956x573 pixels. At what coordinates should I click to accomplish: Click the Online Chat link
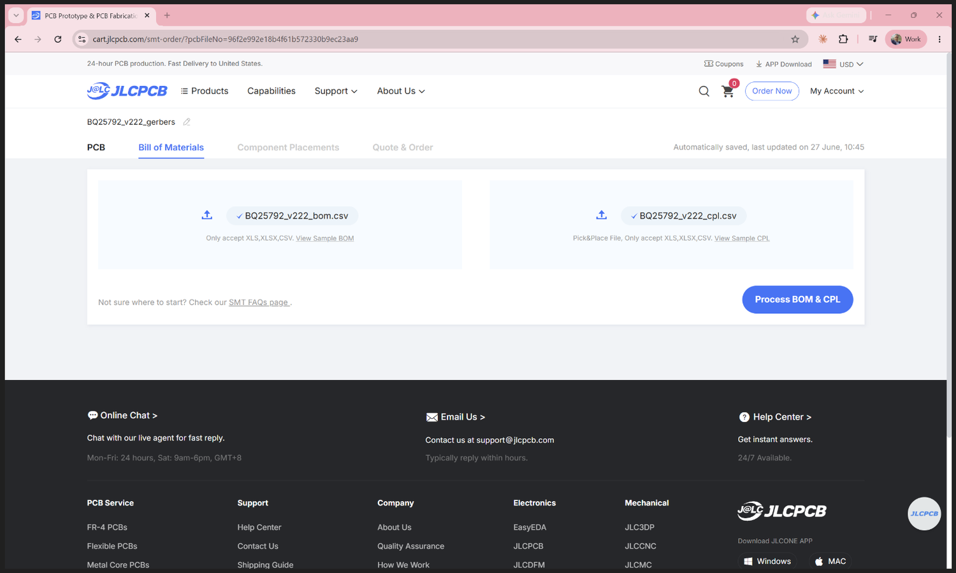(122, 415)
